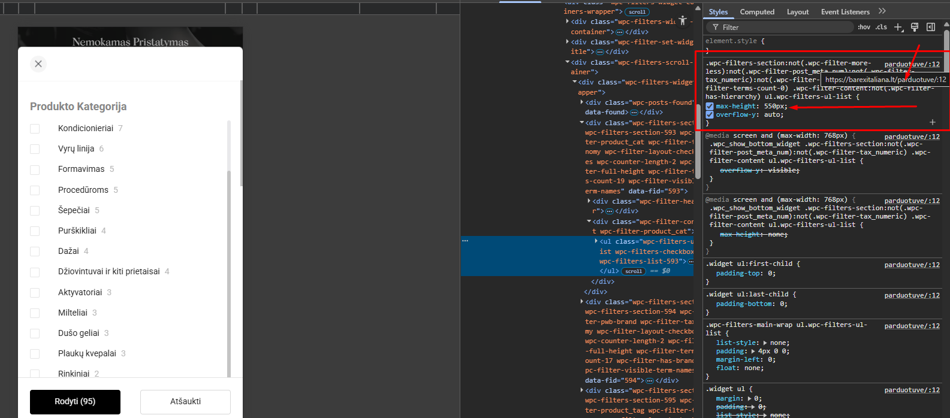Image resolution: width=950 pixels, height=418 pixels.
Task: Check the Milteliai checkbox
Action: click(35, 313)
